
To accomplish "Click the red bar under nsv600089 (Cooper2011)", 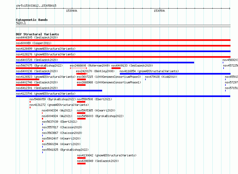I will (123, 46).
